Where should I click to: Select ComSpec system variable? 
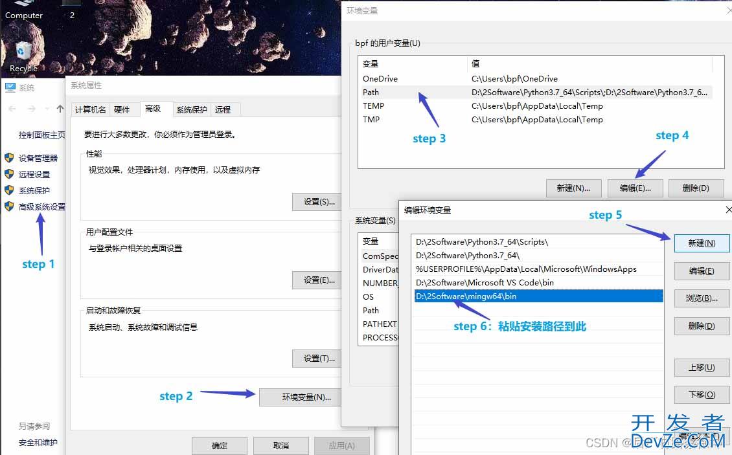click(x=380, y=256)
